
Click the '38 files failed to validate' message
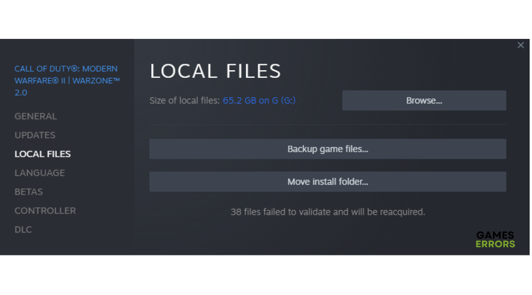click(327, 212)
